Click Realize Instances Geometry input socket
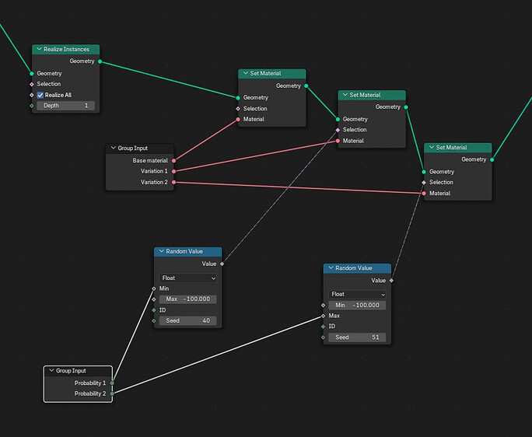This screenshot has height=437, width=532. click(x=32, y=73)
